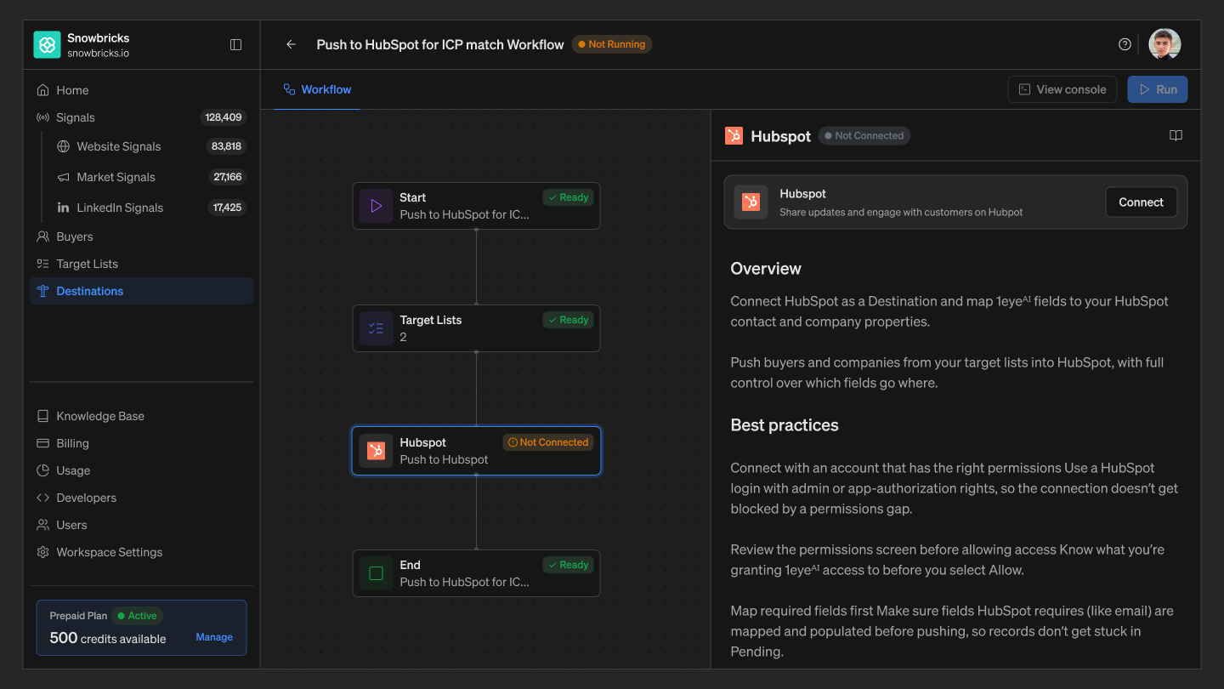Open the user profile avatar
This screenshot has height=689, width=1224.
coord(1164,44)
